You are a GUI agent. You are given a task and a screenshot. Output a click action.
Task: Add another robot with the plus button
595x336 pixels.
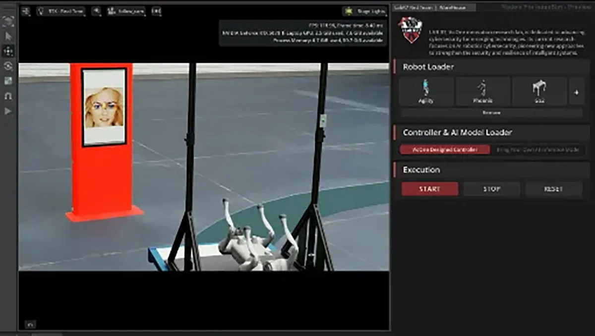(x=576, y=91)
